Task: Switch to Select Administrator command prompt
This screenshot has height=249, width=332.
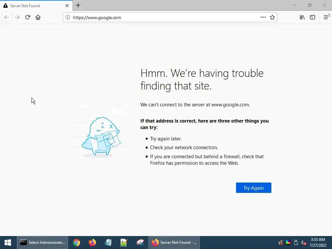Action: pos(42,243)
